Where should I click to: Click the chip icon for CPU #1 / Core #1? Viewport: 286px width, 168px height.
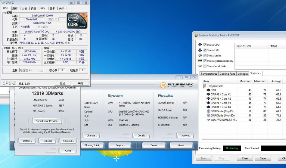[208, 94]
